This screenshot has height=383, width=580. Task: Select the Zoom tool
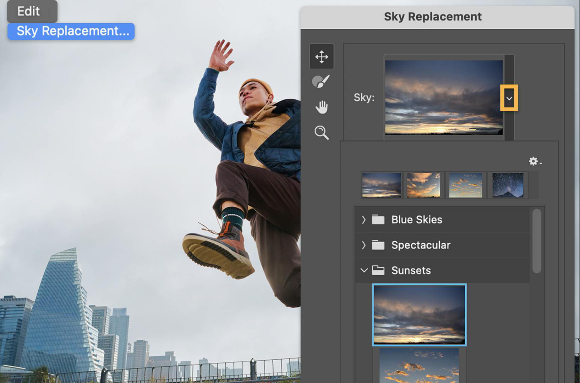click(x=321, y=132)
